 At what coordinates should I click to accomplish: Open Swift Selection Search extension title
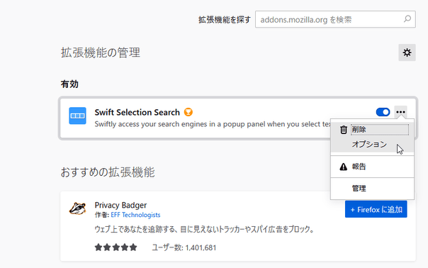point(137,112)
